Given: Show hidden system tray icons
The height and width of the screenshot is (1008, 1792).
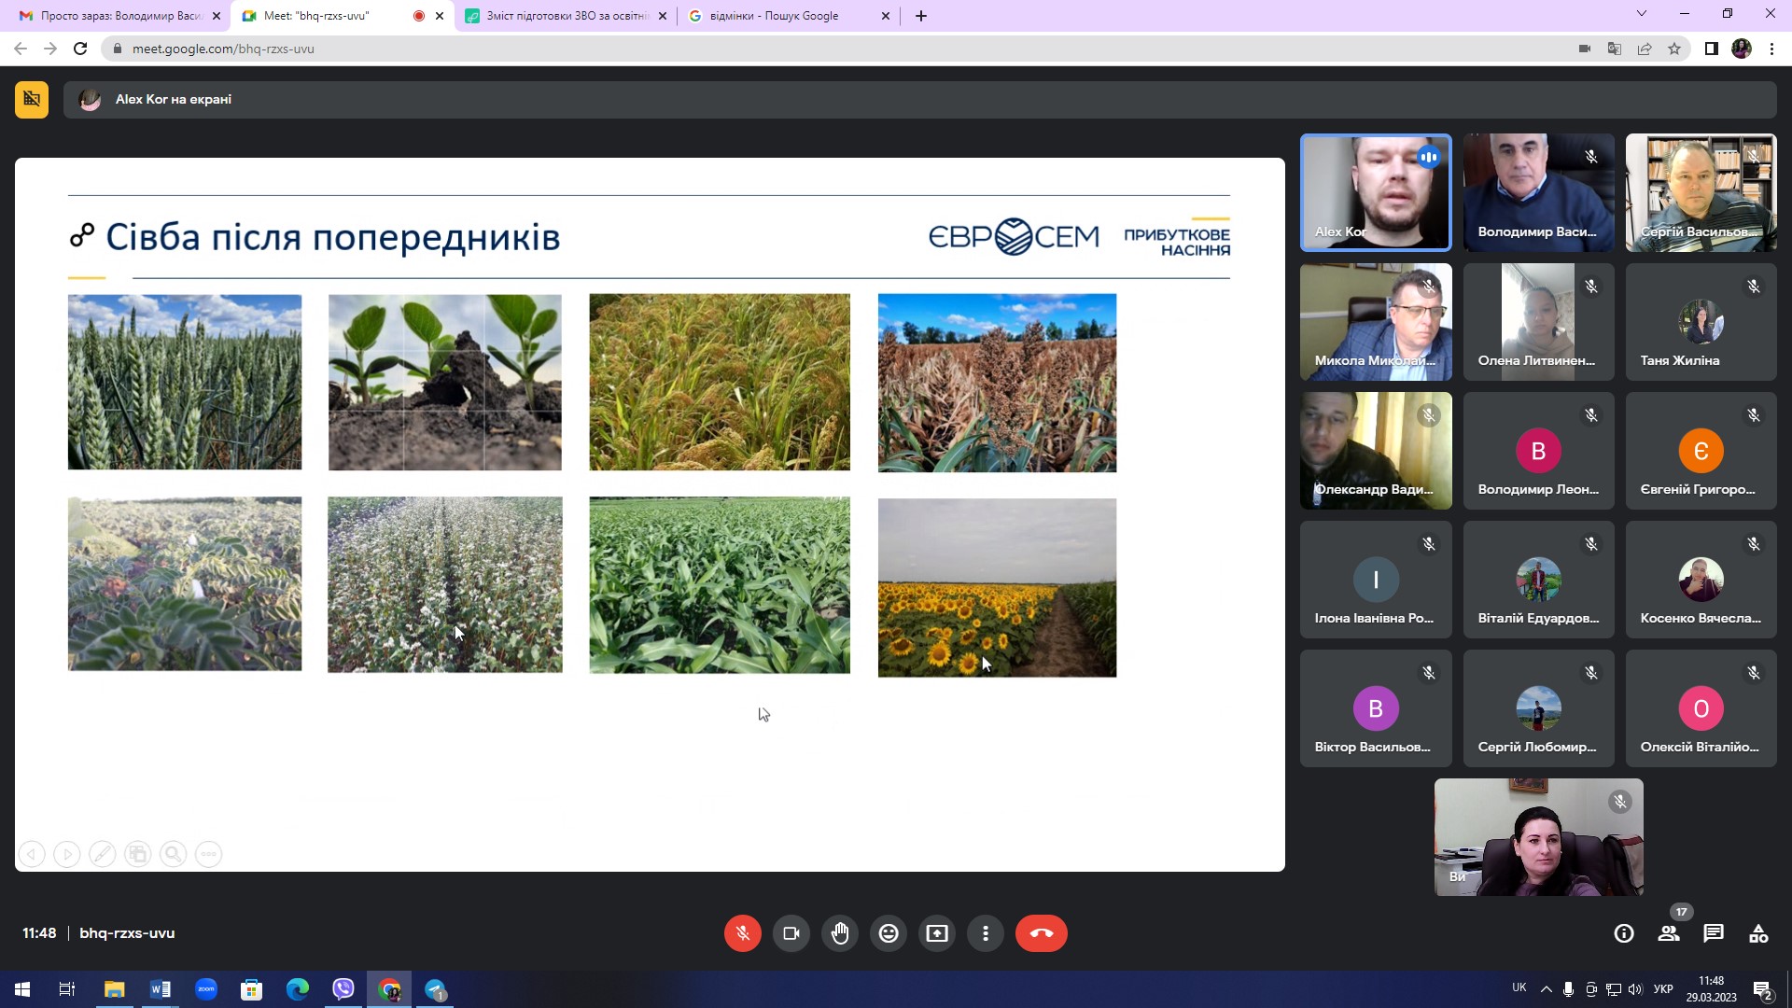Looking at the screenshot, I should click(1547, 989).
